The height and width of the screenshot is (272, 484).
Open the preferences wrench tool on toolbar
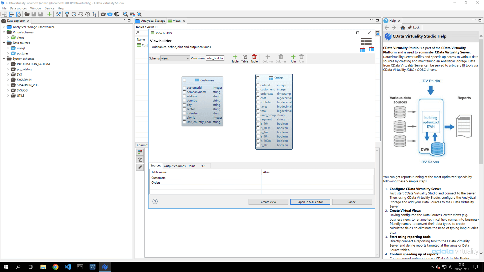tap(58, 14)
